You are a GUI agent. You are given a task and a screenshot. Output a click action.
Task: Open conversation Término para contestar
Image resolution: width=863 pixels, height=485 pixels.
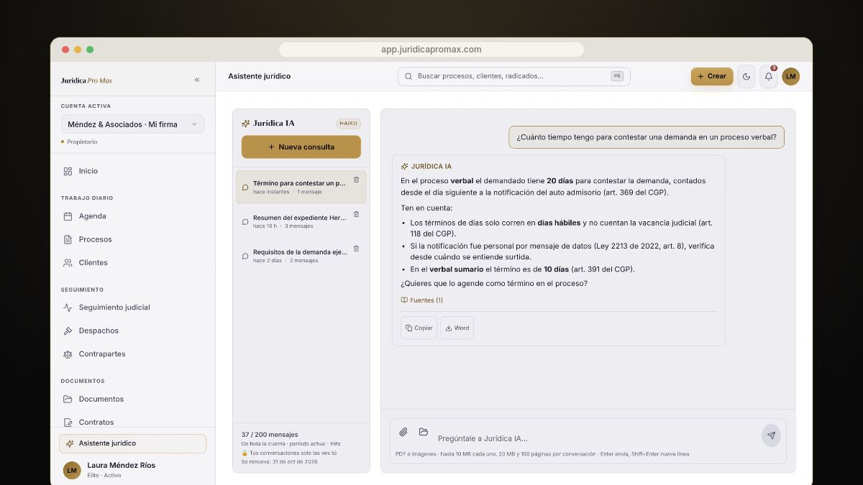click(301, 187)
